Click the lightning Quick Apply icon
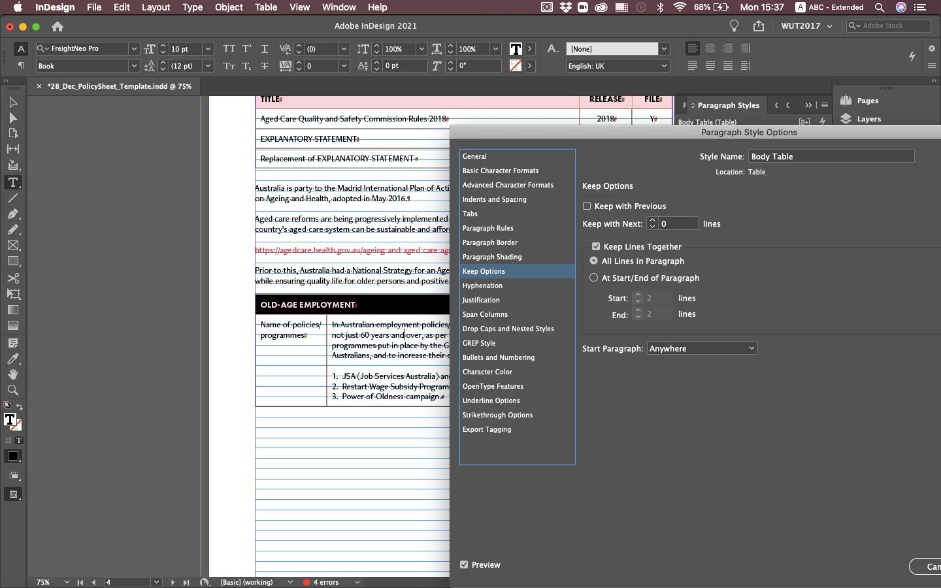Screen dimensions: 941x588 point(912,57)
